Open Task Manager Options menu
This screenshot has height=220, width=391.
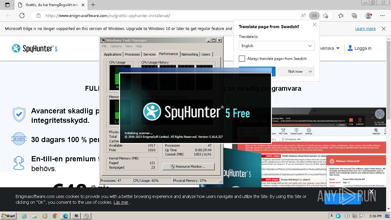[x=116, y=46]
